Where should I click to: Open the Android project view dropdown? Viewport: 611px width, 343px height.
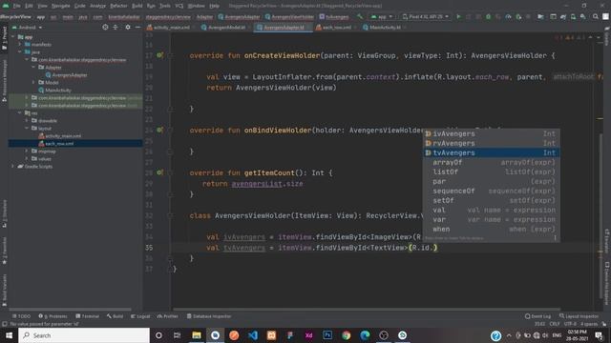pyautogui.click(x=28, y=28)
